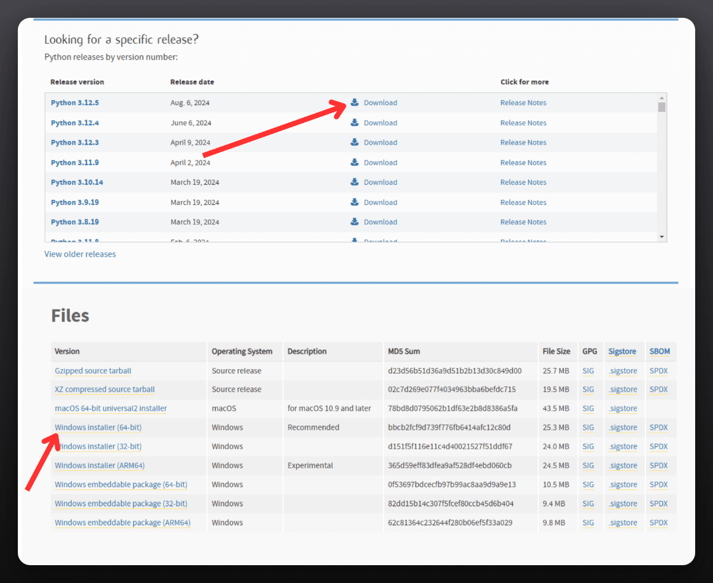713x583 pixels.
Task: Download Windows installer (ARM64)
Action: (100, 466)
